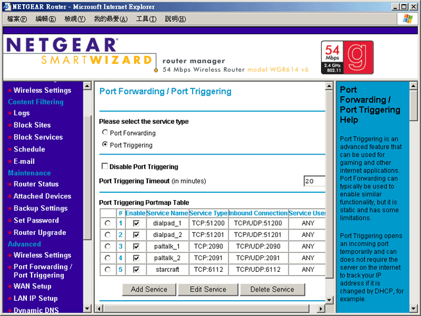Click the service number 3 link
421x316 pixels.
[x=120, y=246]
